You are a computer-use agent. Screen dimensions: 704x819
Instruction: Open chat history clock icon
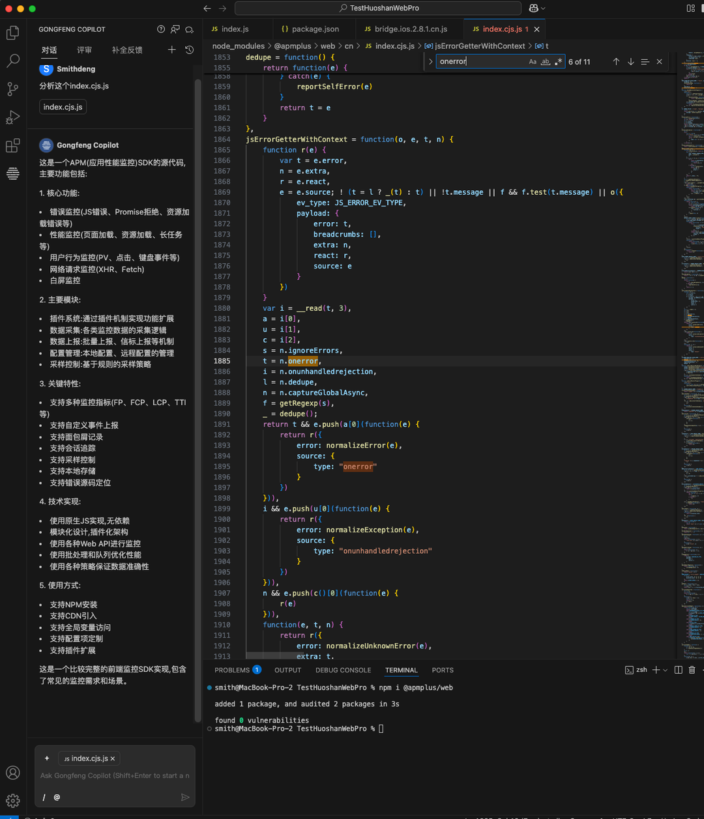click(x=189, y=50)
